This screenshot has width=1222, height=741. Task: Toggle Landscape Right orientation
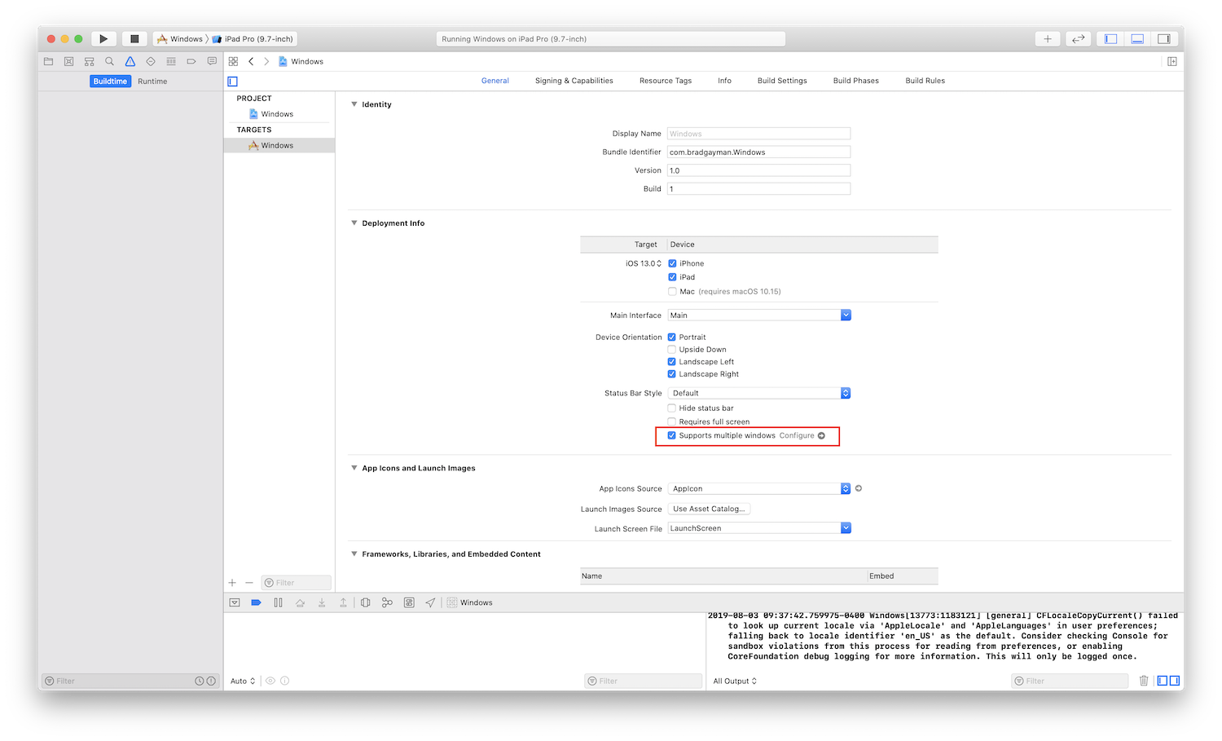672,374
